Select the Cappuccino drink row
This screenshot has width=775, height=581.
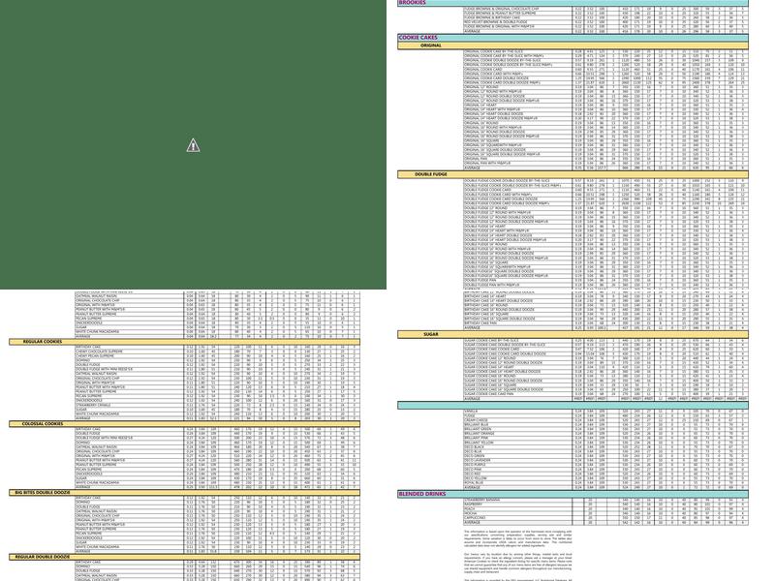(475, 517)
